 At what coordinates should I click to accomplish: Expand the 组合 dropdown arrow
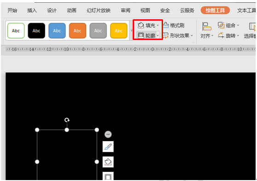click(238, 25)
